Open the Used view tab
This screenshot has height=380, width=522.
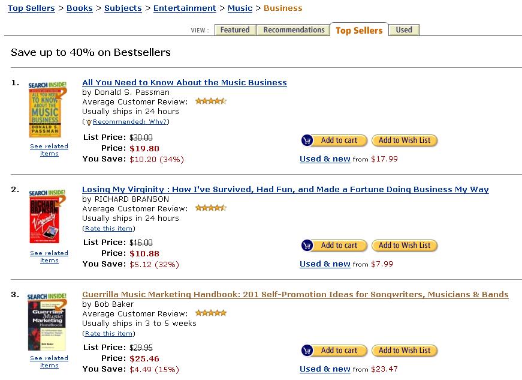point(404,30)
